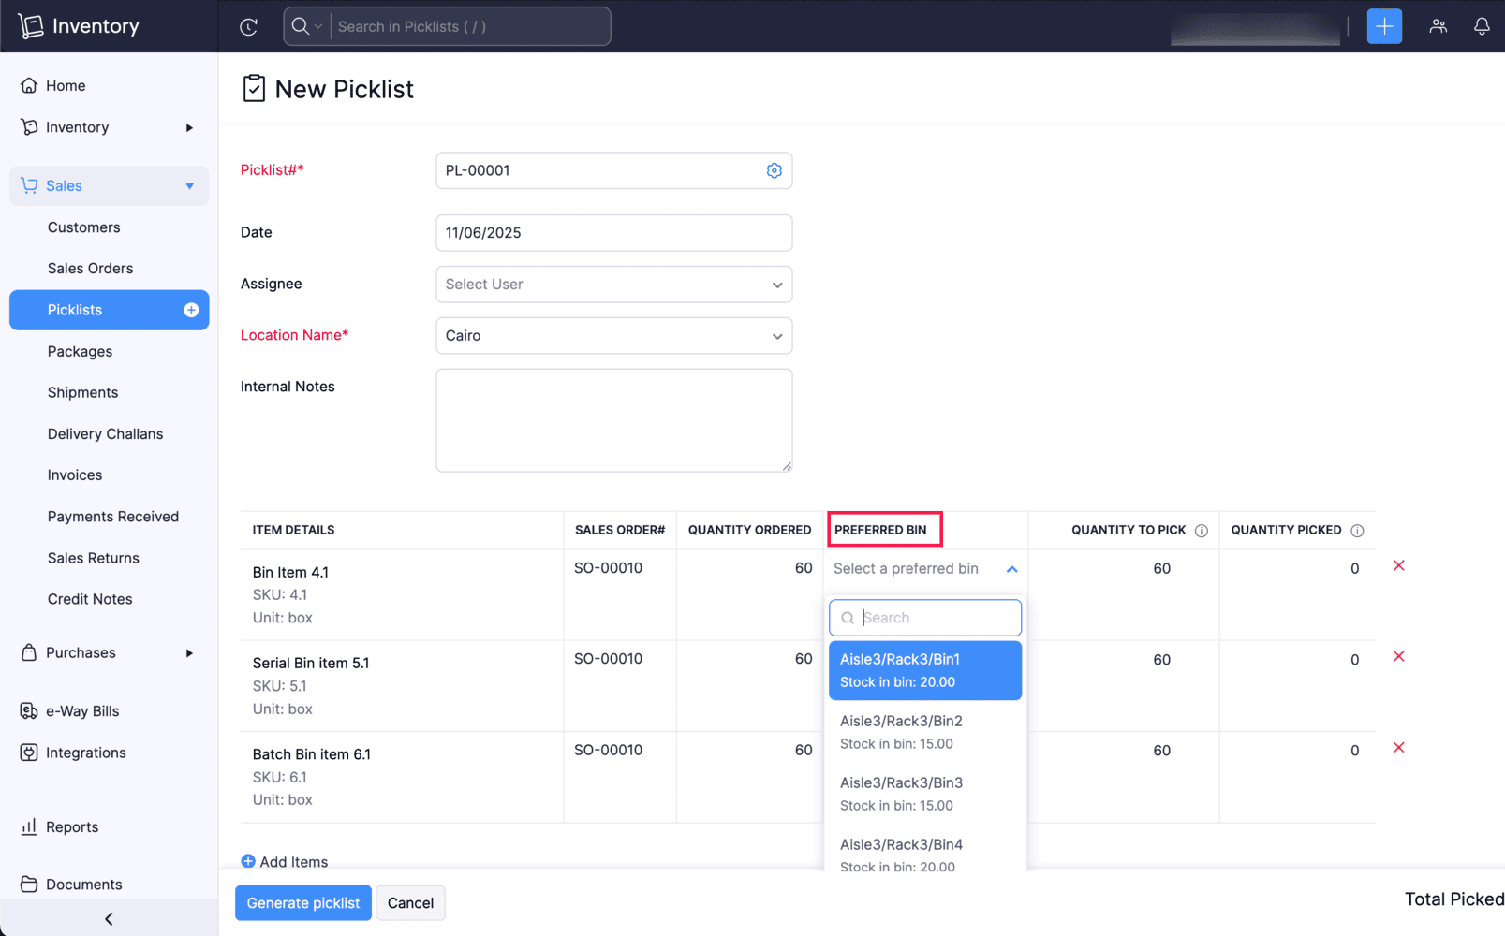
Task: Remove Bin Item 4.1 row
Action: (x=1399, y=565)
